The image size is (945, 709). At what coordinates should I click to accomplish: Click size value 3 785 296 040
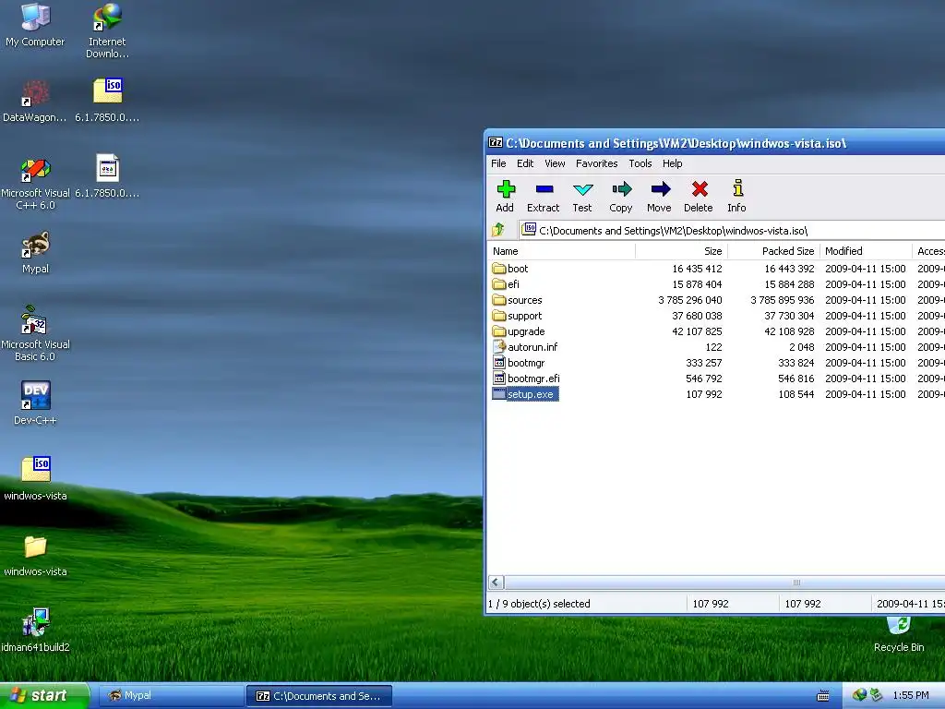pos(690,300)
